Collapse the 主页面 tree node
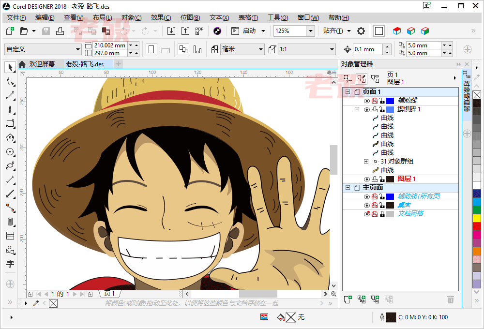The height and width of the screenshot is (329, 484). click(348, 187)
